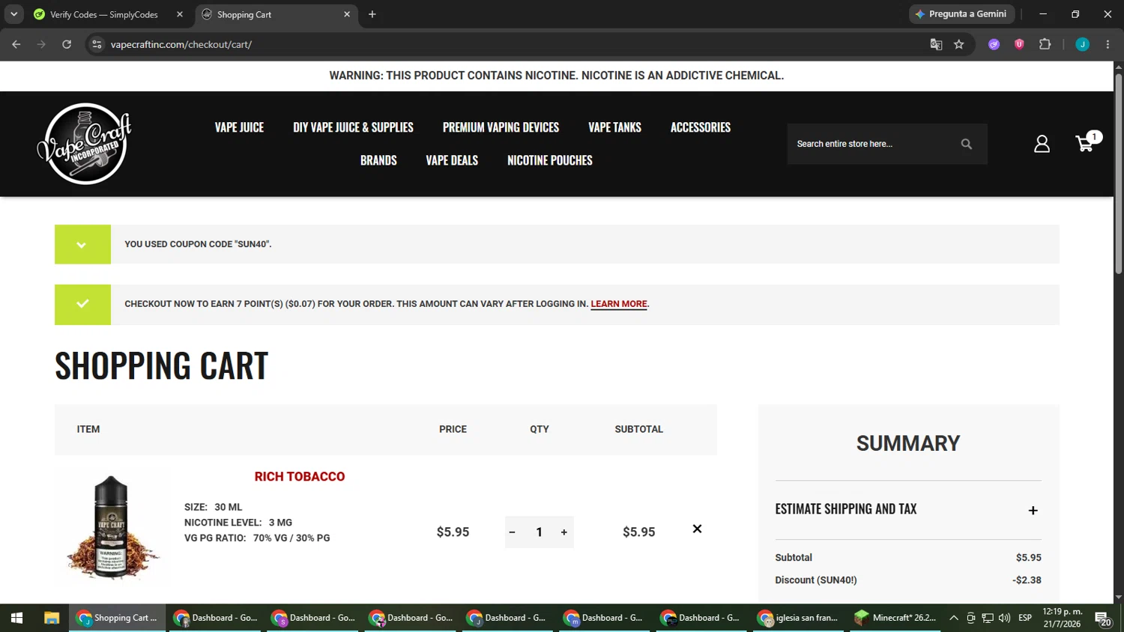Click the Discount (SUN40!) label
Image resolution: width=1124 pixels, height=632 pixels.
point(816,580)
